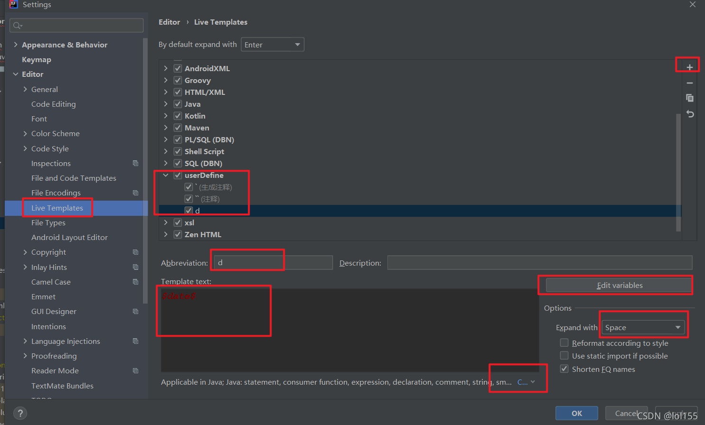
Task: Expand the Zen HTML template group
Action: pos(166,234)
